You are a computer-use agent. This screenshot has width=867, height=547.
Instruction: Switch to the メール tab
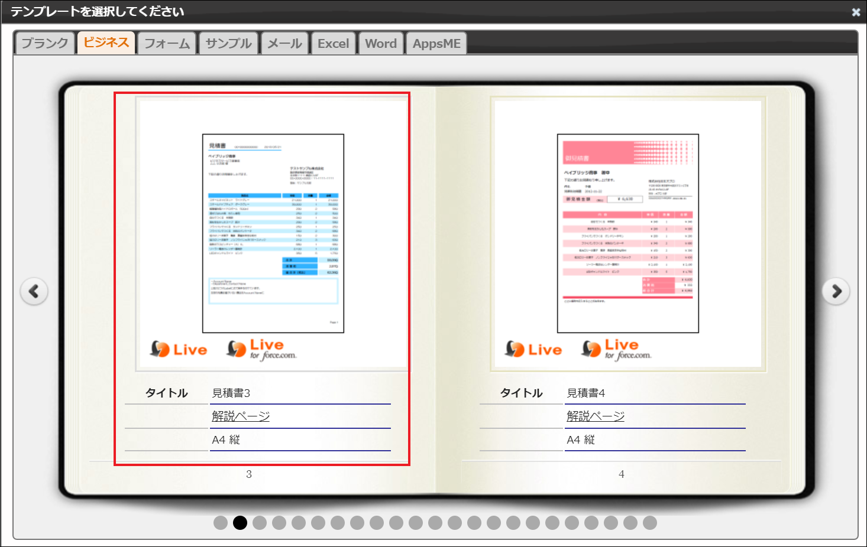point(284,44)
